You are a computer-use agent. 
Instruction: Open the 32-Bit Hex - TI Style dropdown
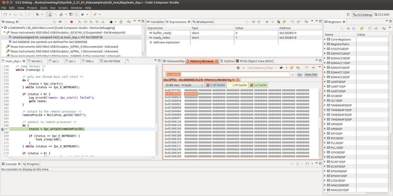tap(184, 85)
